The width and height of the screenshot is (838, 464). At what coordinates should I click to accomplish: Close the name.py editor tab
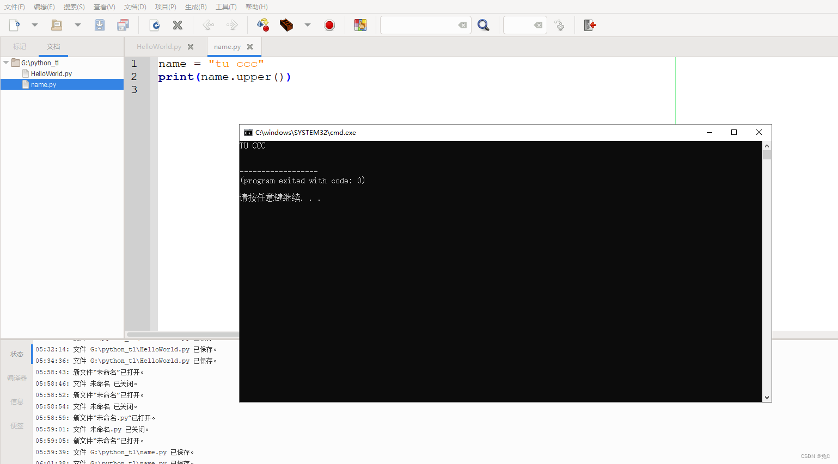click(250, 47)
